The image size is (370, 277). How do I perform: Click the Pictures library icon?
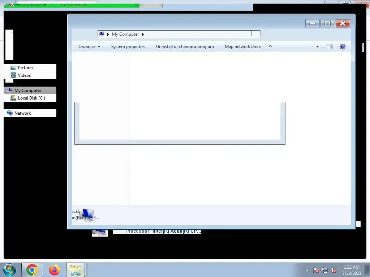[x=13, y=68]
